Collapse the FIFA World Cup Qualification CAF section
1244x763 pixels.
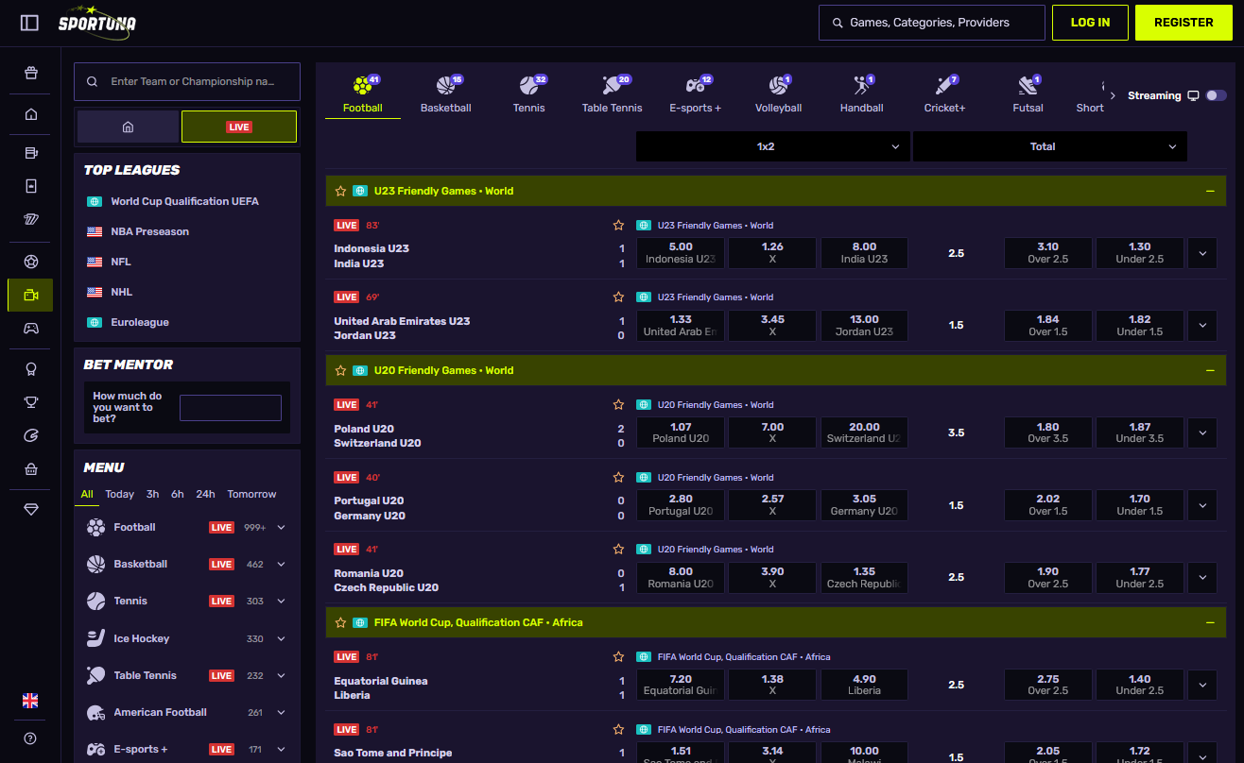[1210, 622]
